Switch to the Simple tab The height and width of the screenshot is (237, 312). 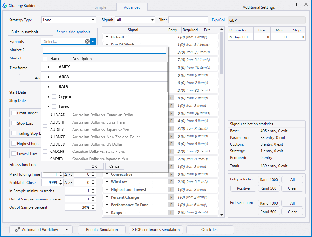100,7
